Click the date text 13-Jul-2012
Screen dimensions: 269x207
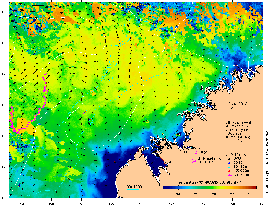(x=237, y=104)
